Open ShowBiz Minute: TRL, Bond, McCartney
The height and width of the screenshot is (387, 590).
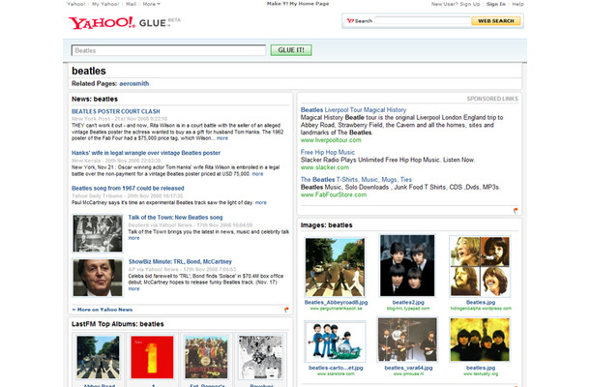click(180, 261)
